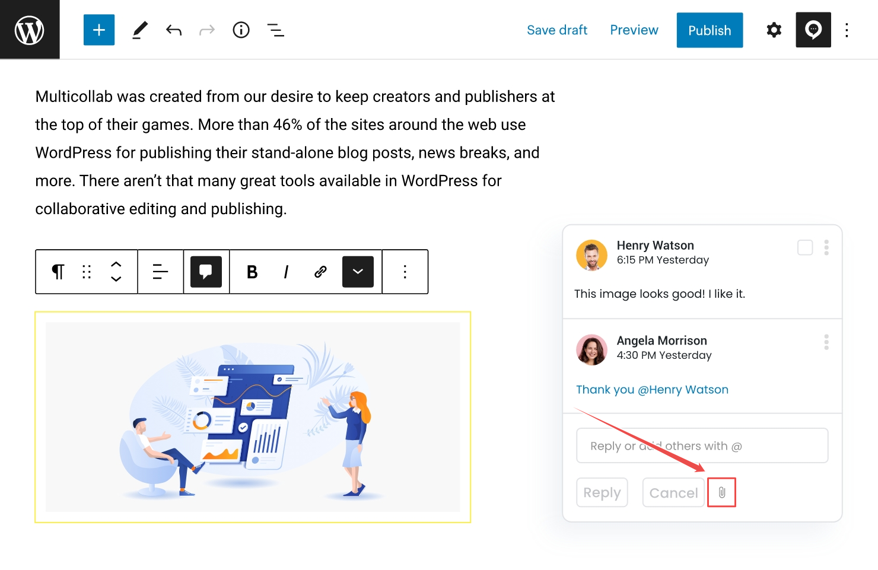Viewport: 878px width, 570px height.
Task: Open the settings gear
Action: click(774, 30)
